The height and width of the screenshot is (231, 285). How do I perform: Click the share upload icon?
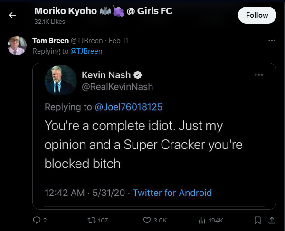pos(272,220)
